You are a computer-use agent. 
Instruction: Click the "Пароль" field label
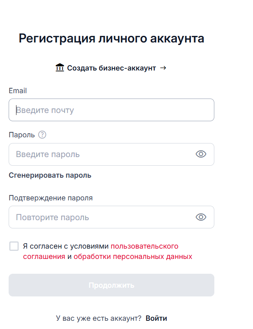click(x=22, y=135)
